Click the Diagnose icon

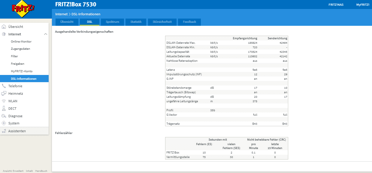point(4,116)
